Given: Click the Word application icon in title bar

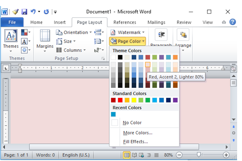Looking at the screenshot, I should [x=4, y=12].
